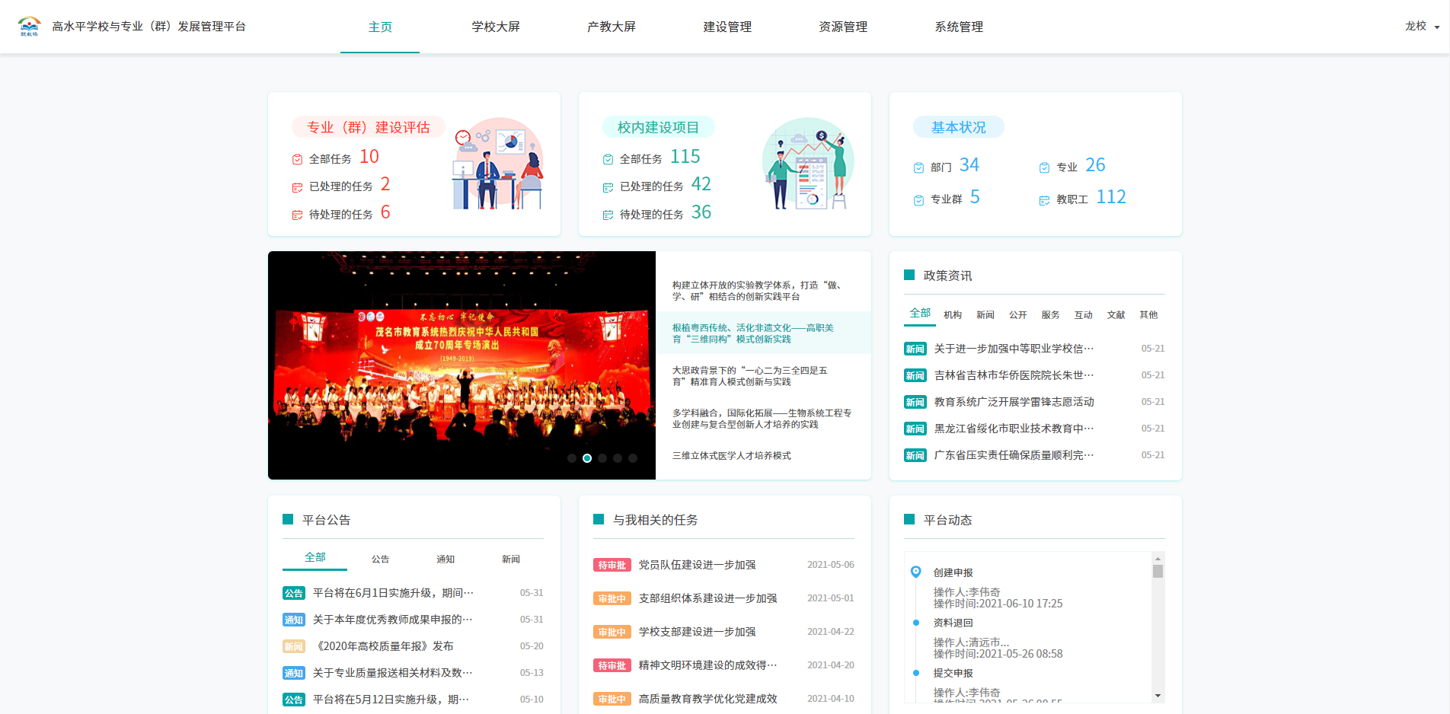Screen dimensions: 1450x714
Task: Select the first carousel indicator dot
Action: [572, 458]
